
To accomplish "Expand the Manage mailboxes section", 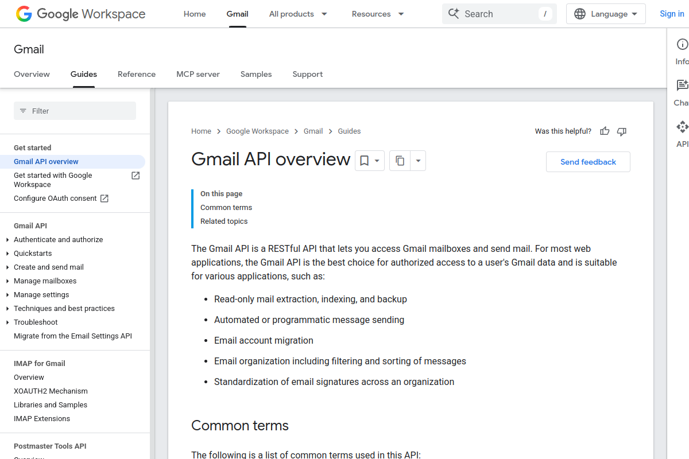I will (7, 281).
